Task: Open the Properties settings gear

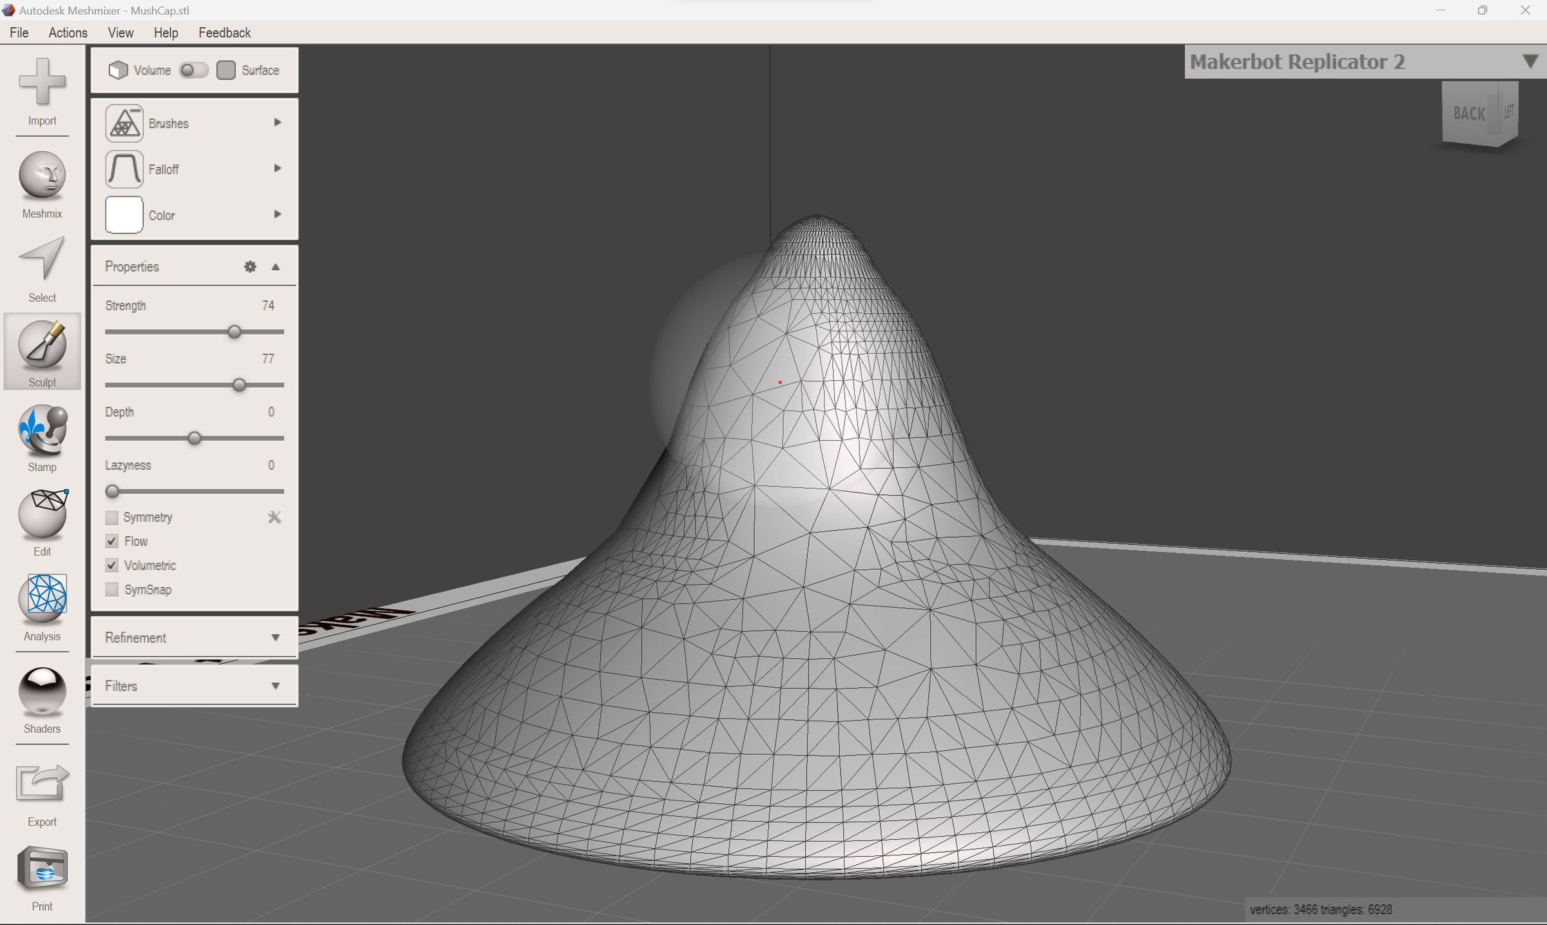Action: pos(250,266)
